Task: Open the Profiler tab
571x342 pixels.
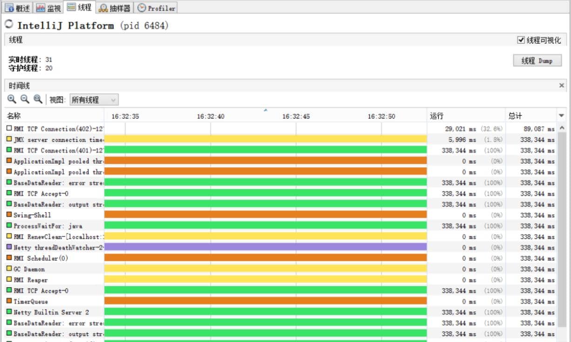Action: click(156, 8)
